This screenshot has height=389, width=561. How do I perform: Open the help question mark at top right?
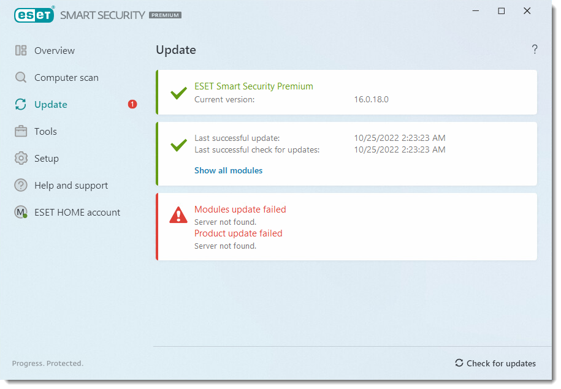tap(534, 49)
